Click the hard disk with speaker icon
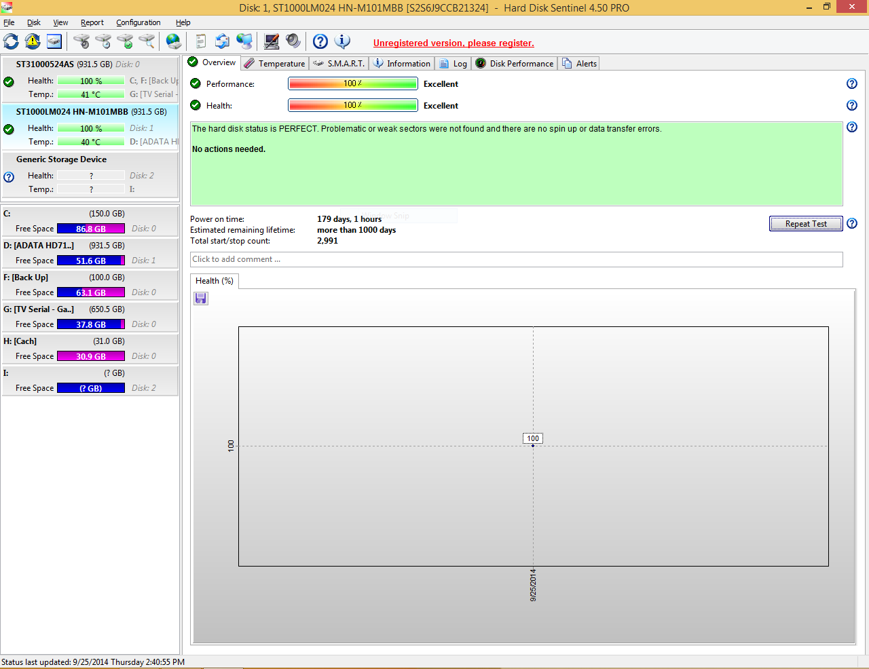Image resolution: width=869 pixels, height=669 pixels. tap(81, 41)
